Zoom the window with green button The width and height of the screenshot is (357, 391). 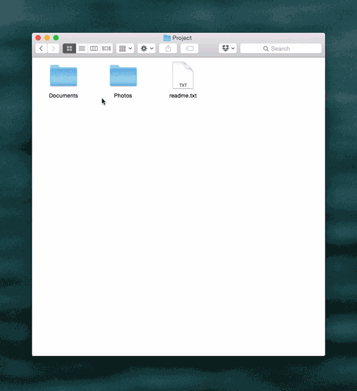click(56, 37)
